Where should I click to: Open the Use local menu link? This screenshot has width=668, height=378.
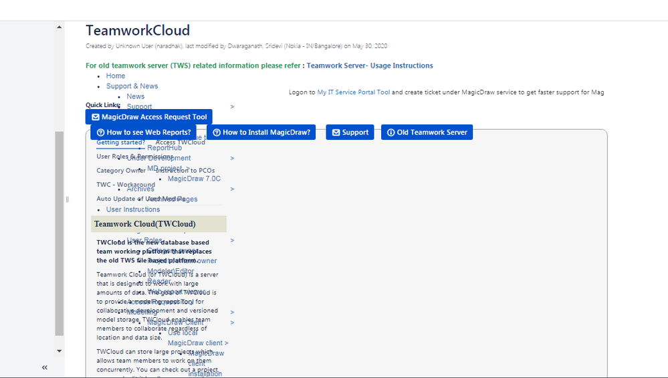tap(183, 333)
